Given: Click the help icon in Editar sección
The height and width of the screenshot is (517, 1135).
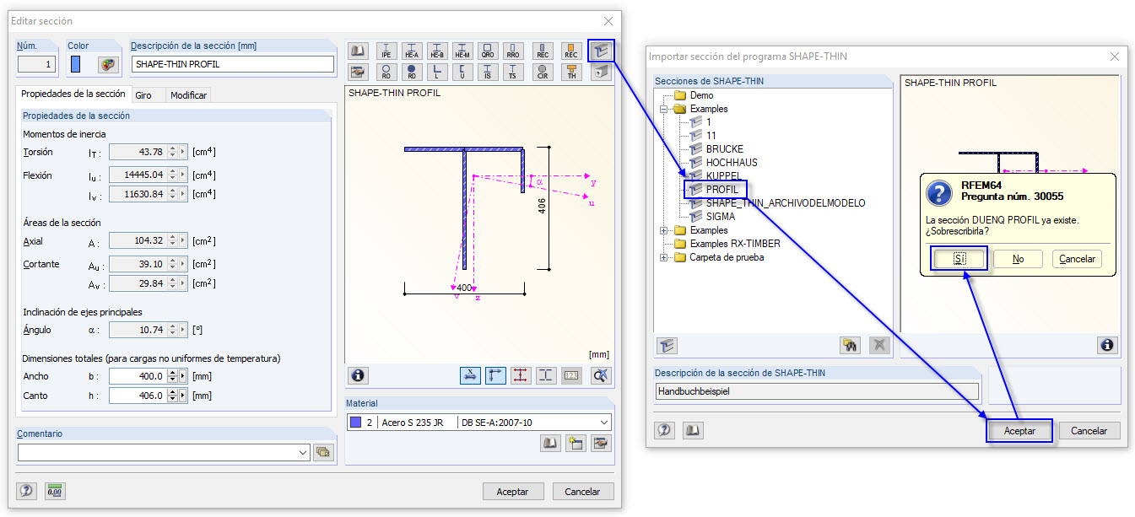Looking at the screenshot, I should point(26,491).
